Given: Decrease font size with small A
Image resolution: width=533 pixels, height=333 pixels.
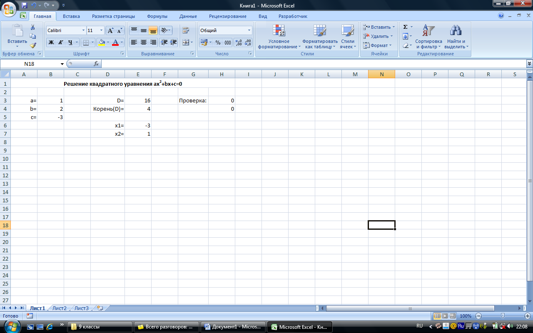Looking at the screenshot, I should coord(120,30).
